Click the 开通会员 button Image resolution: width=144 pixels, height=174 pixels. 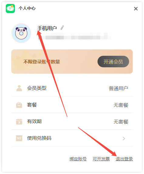[x=113, y=62]
